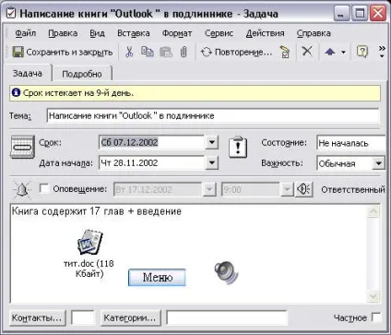Expand the toolbar overflow chevron
This screenshot has width=391, height=335.
(x=382, y=52)
